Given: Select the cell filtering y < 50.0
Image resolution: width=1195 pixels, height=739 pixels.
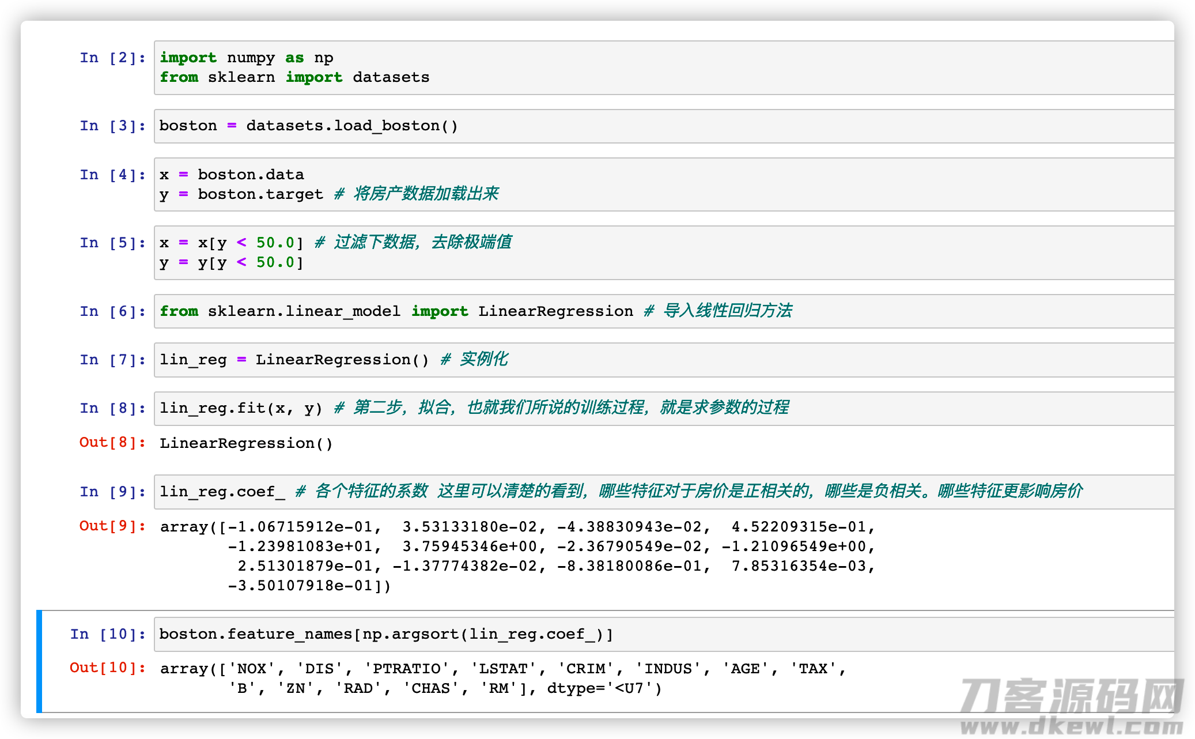Looking at the screenshot, I should coord(664,252).
